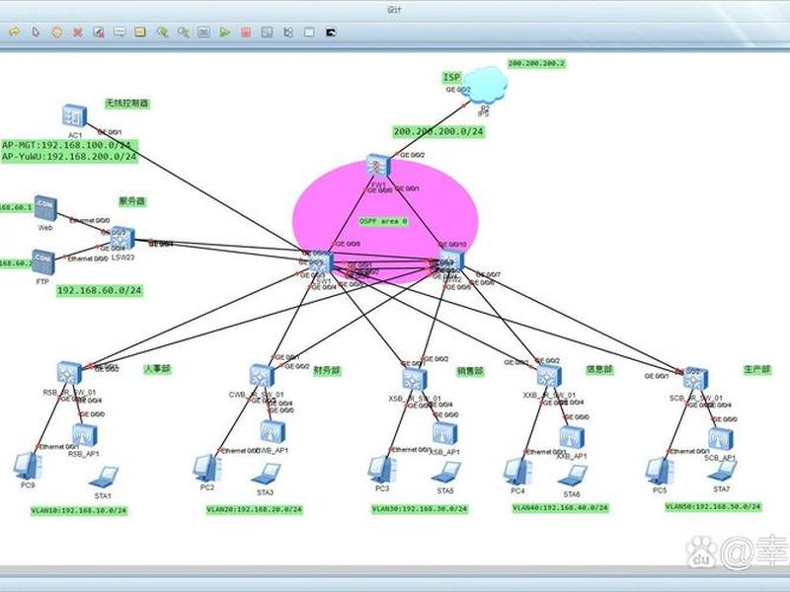Select the PC9 computer
Screen dimensions: 790x592
click(x=28, y=466)
